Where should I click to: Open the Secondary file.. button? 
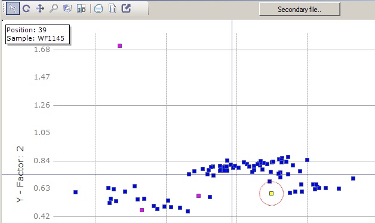tap(299, 10)
